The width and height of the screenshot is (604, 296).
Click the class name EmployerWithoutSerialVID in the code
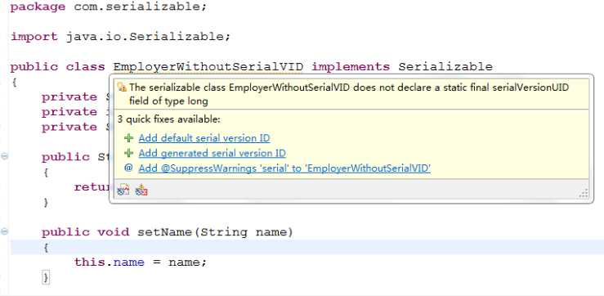(x=208, y=67)
